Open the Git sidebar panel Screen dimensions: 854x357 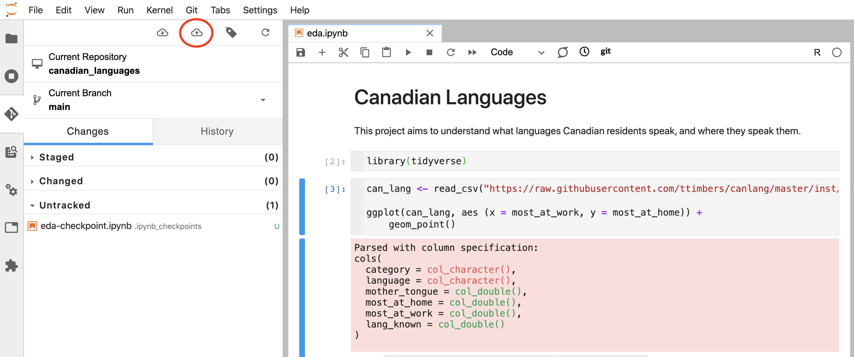pyautogui.click(x=11, y=114)
